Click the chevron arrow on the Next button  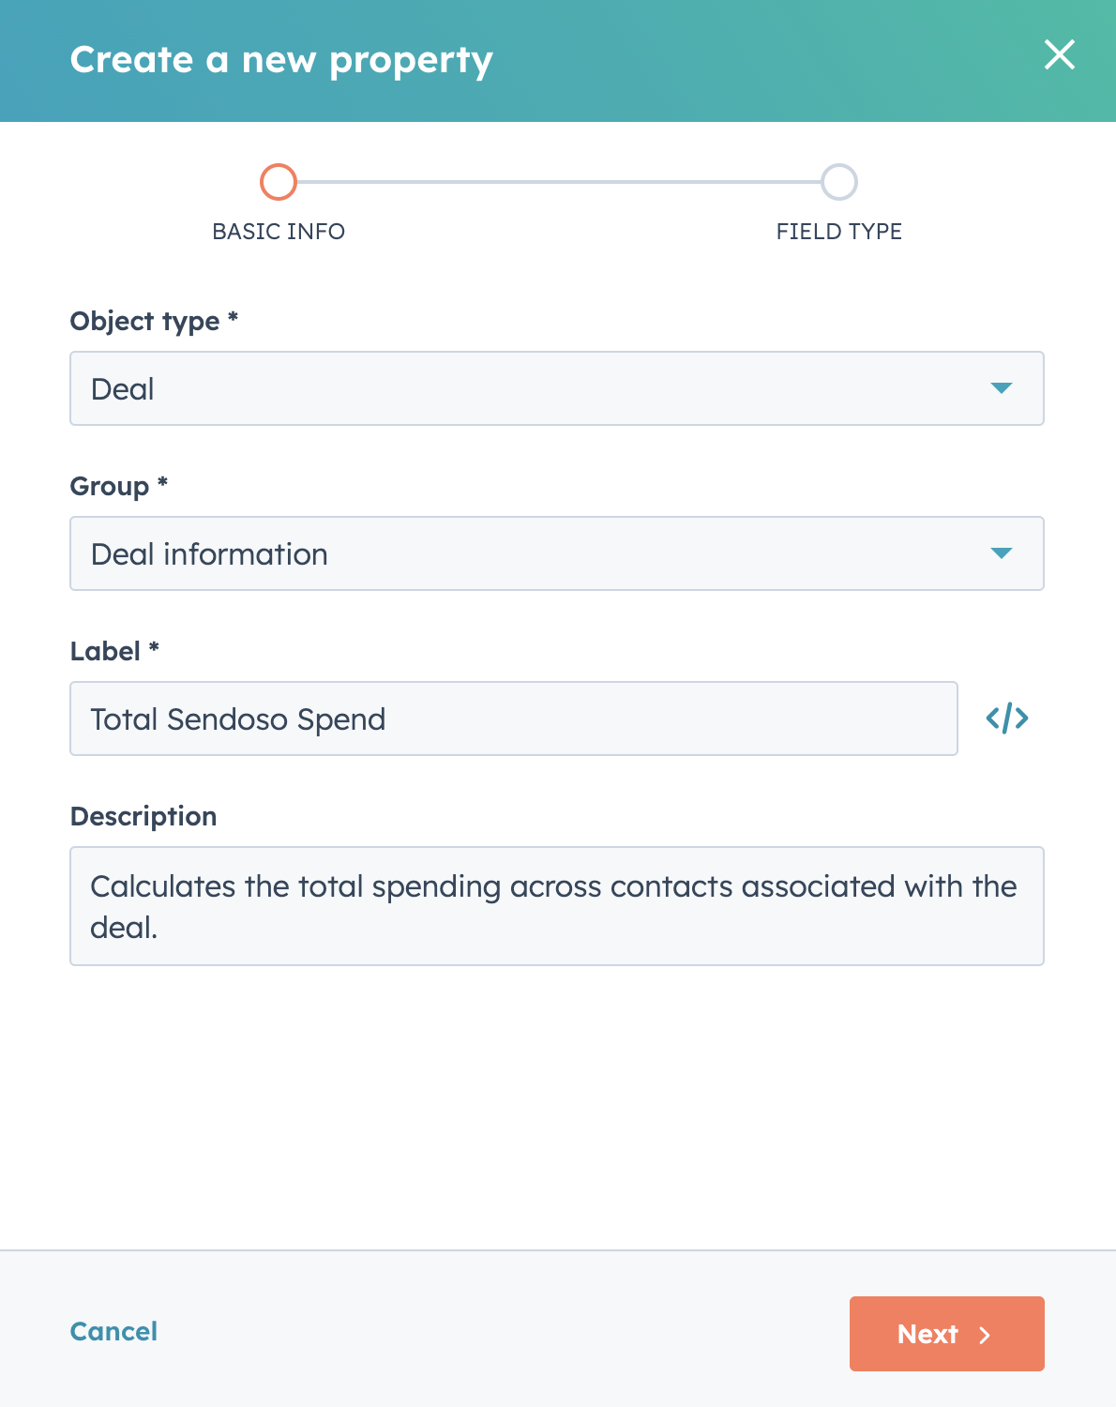(985, 1335)
